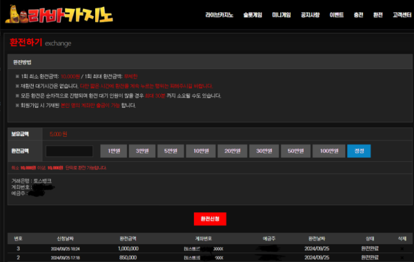Add 20만원 to exchange amount
Screen dimensions: 414x262
[x=233, y=151]
